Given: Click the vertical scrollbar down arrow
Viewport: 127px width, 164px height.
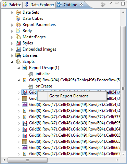Looking at the screenshot, I should coord(123,154).
